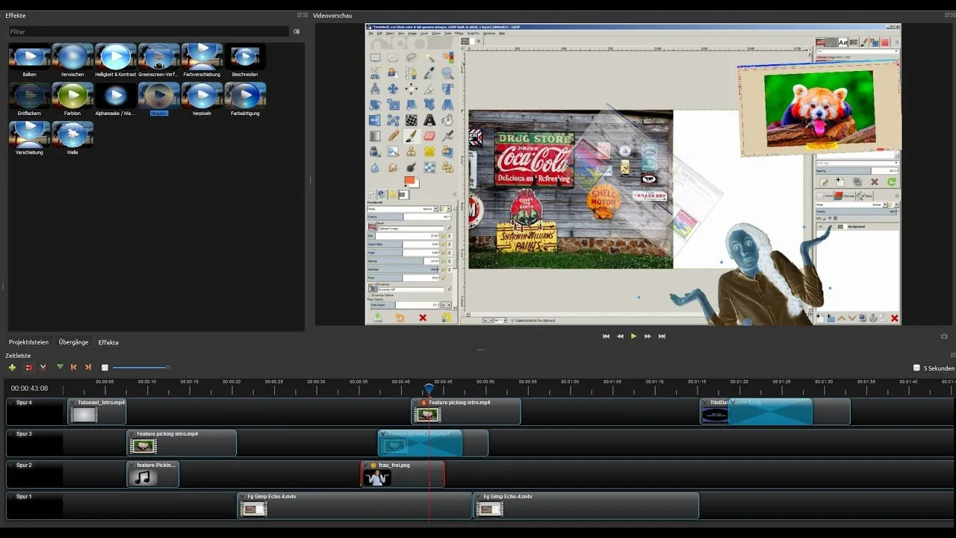Click the green plus add track icon

(12, 368)
